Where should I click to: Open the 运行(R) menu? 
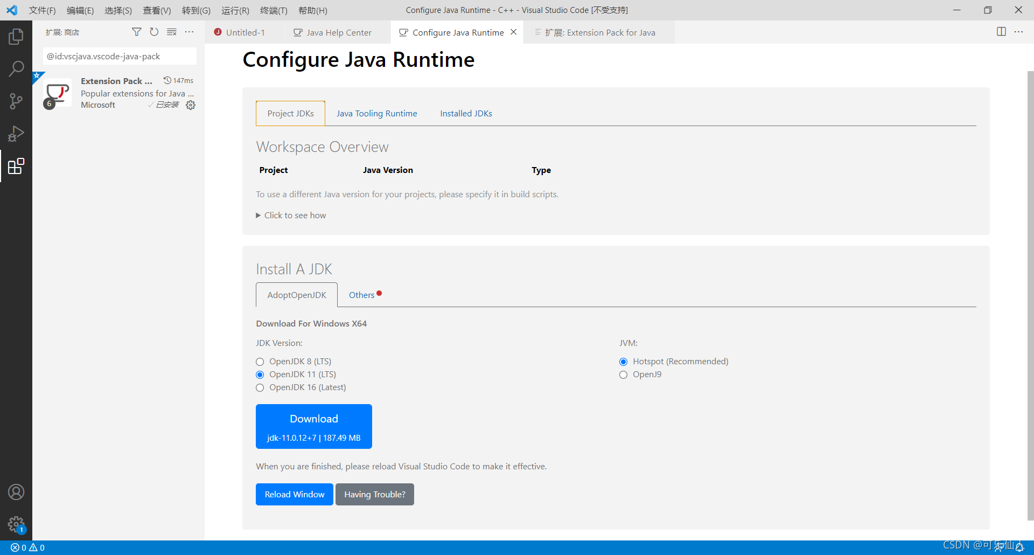coord(235,10)
